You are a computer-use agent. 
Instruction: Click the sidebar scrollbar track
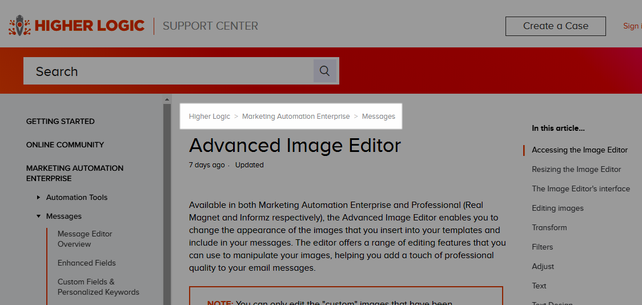(167, 204)
